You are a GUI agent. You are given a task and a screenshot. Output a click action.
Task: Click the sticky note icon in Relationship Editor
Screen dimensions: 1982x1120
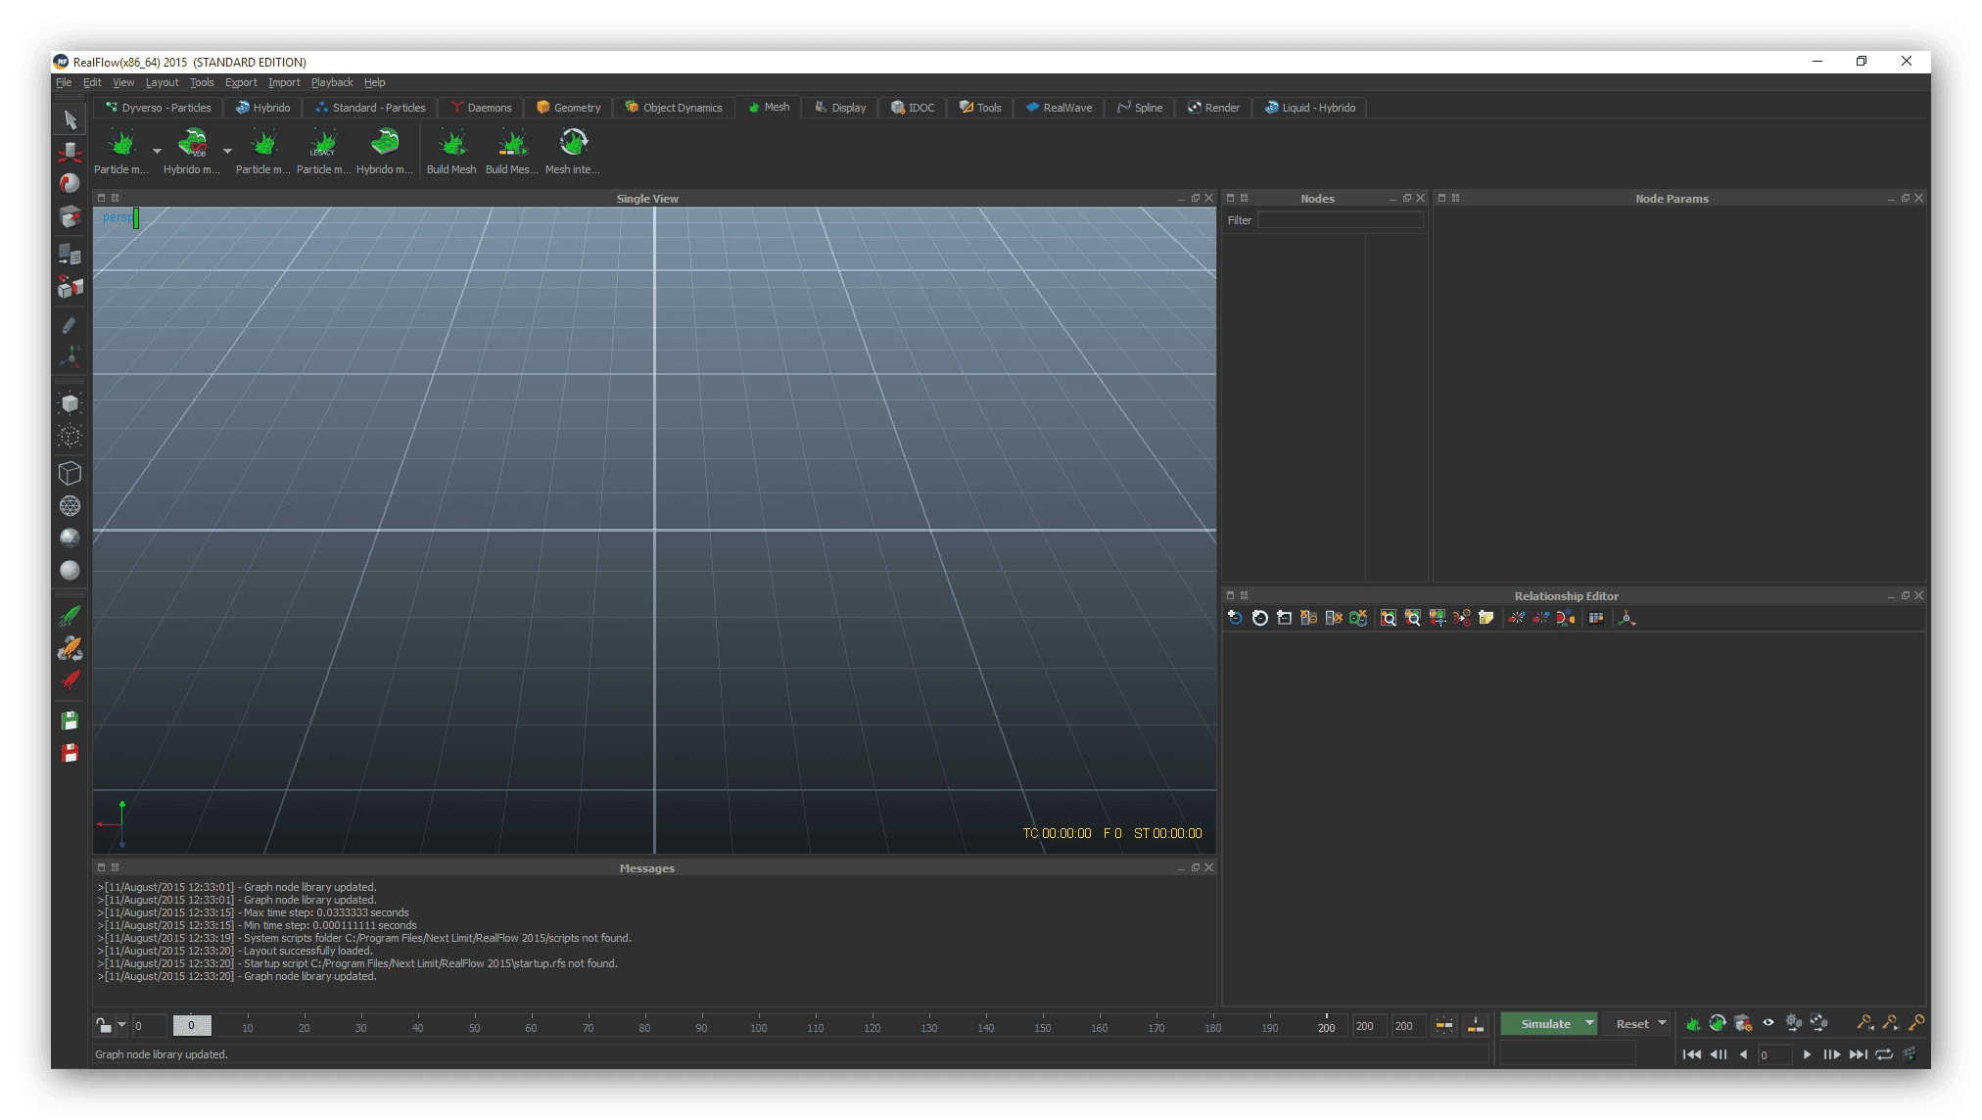click(x=1486, y=618)
